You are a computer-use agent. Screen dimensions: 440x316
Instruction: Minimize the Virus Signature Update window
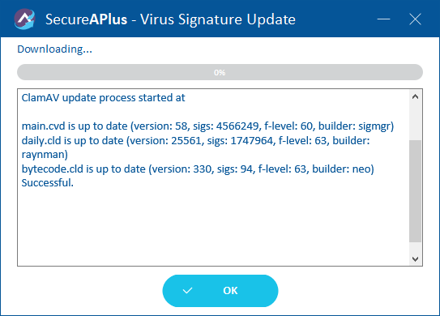383,19
